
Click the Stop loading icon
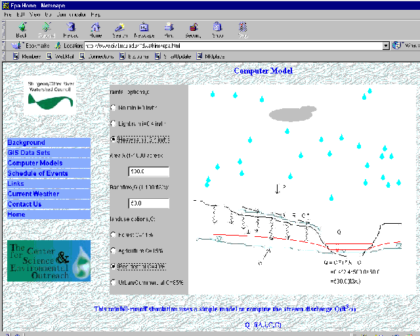217,30
